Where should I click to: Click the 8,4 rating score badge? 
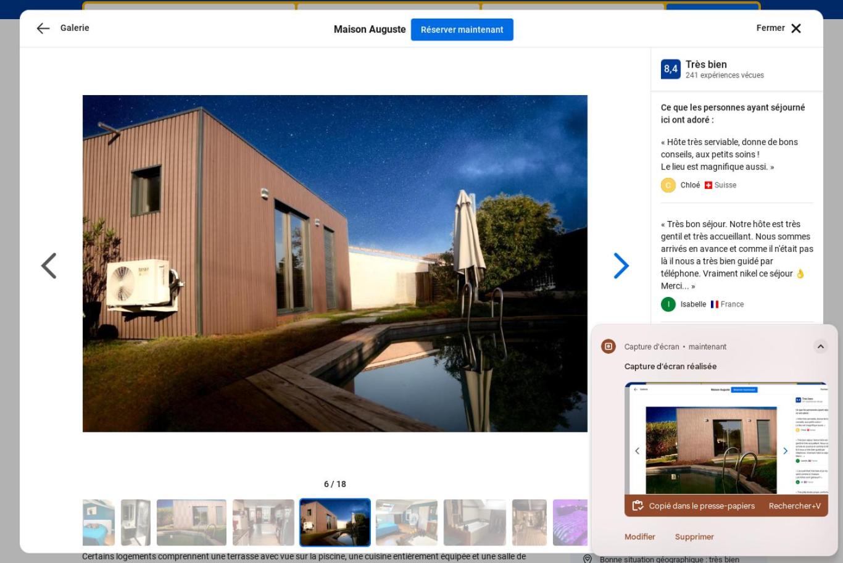coord(670,69)
